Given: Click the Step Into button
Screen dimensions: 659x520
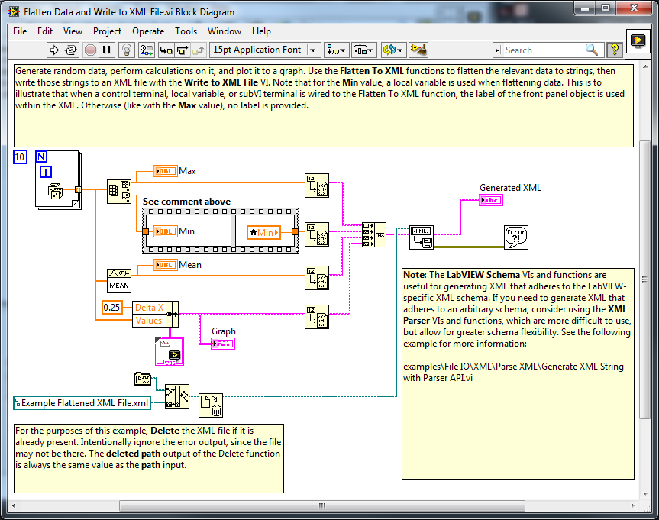Looking at the screenshot, I should pos(166,50).
